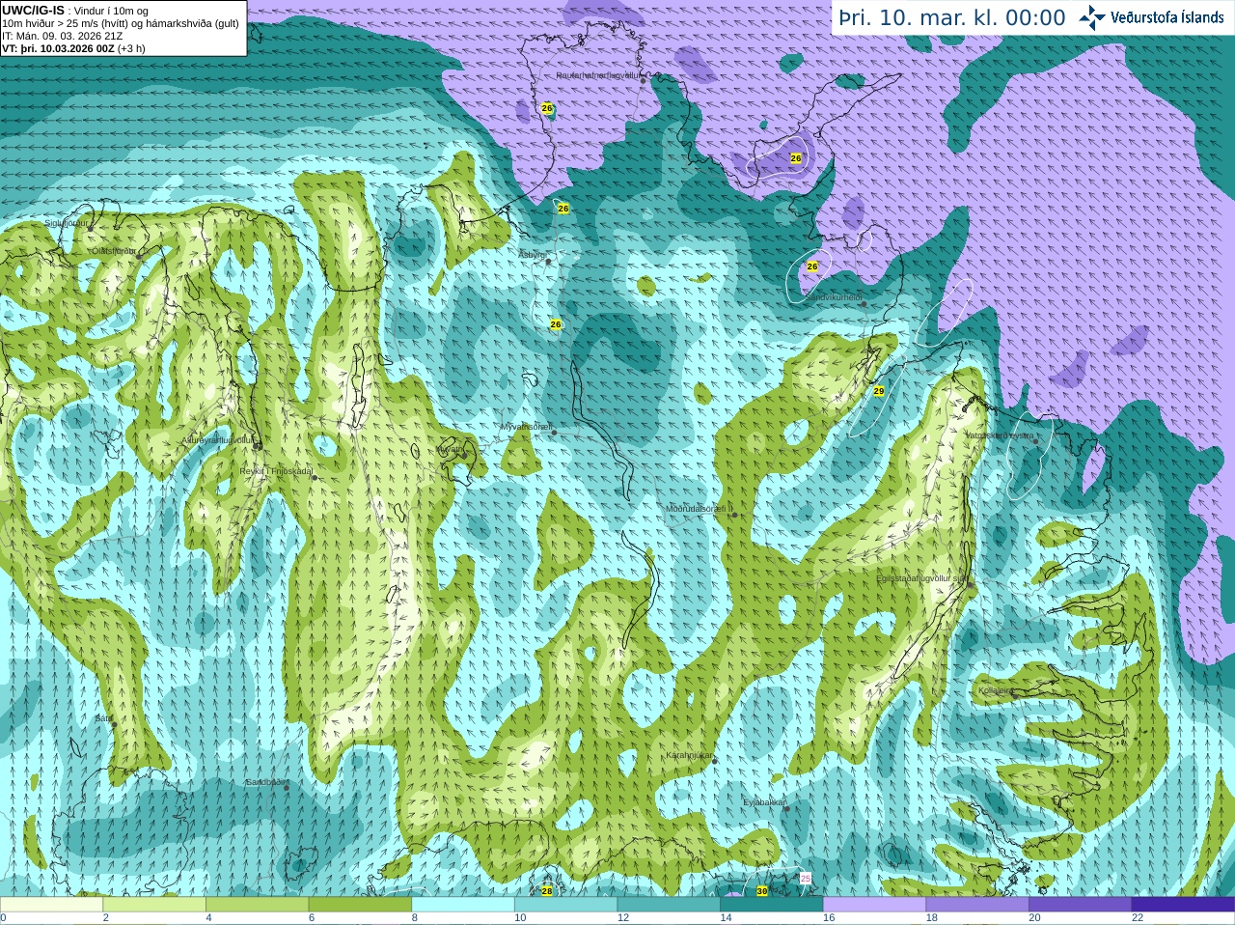1235x925 pixels.
Task: Select the 16–18 m/s light purple swatch
Action: [874, 904]
